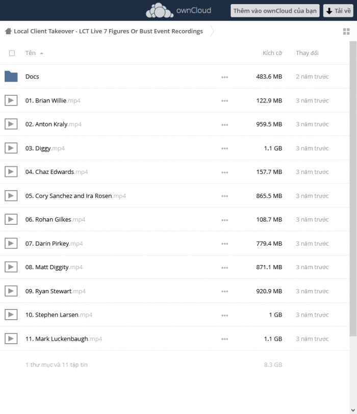This screenshot has width=357, height=414.
Task: Open file 10. Stephen Larsen.mp4
Action: pos(59,315)
